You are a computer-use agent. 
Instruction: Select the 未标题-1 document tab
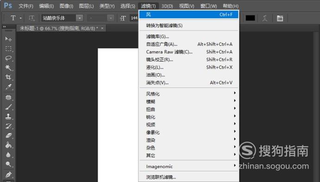click(x=59, y=28)
